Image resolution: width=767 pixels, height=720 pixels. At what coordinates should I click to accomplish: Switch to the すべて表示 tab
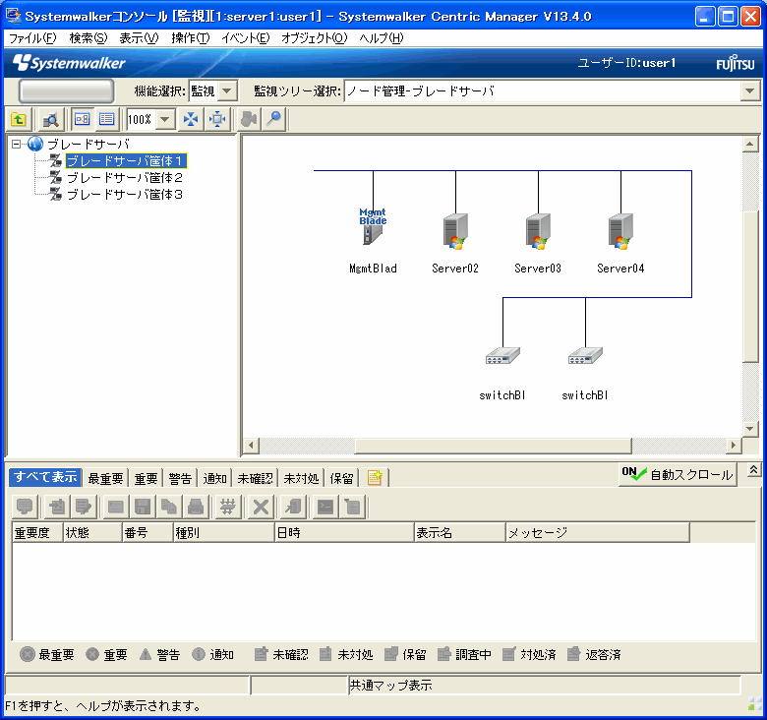click(45, 477)
